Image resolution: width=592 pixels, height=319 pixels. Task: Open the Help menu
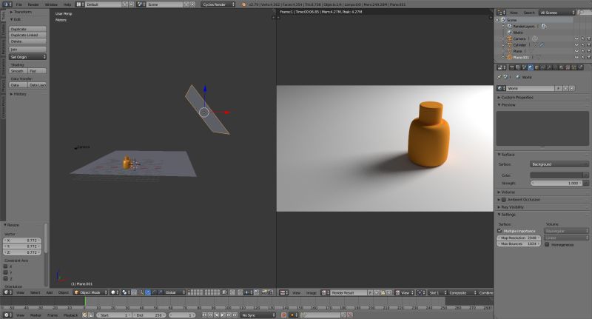pyautogui.click(x=67, y=4)
